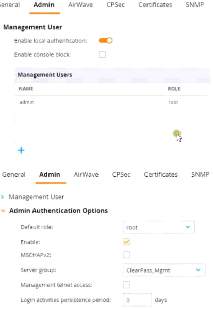Enable Management telnet access checkbox
Viewport: 213px width, 310px height.
click(x=126, y=285)
